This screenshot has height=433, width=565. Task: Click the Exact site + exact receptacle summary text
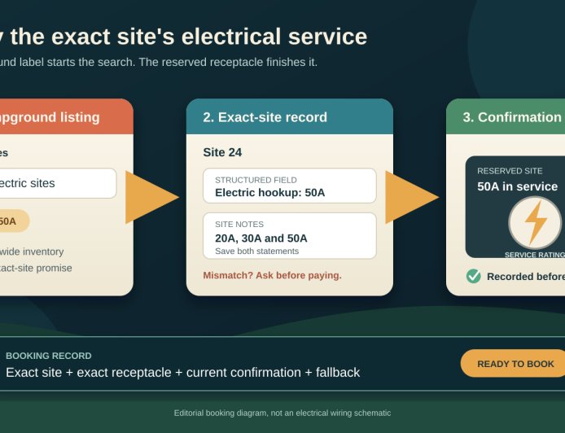pos(183,373)
